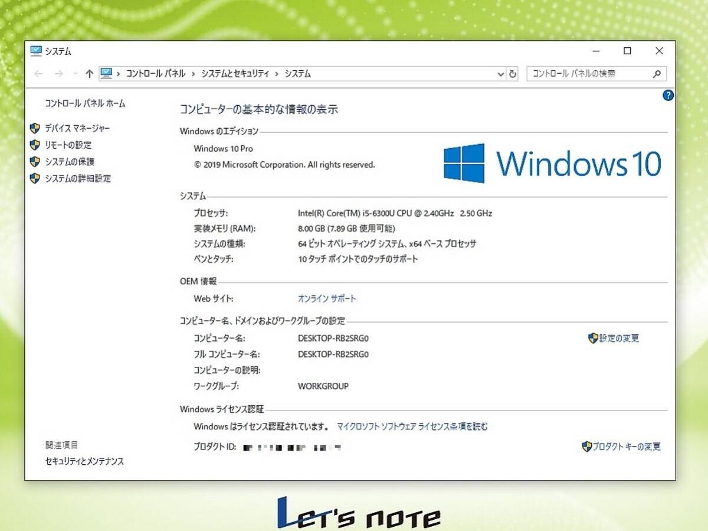
Task: Open コントロール パネル ホーム link
Action: click(86, 103)
